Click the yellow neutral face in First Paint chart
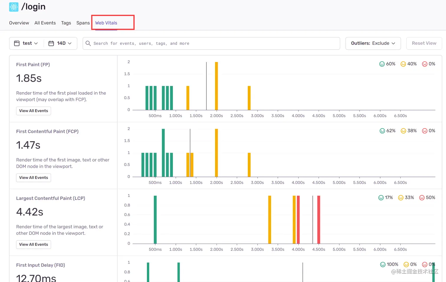446x282 pixels. click(403, 64)
